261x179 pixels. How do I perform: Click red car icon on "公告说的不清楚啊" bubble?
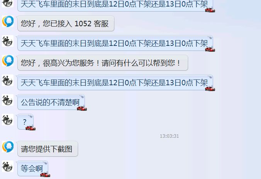82,108
